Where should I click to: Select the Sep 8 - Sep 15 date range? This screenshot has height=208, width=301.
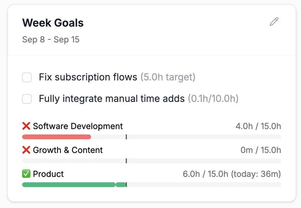[51, 39]
